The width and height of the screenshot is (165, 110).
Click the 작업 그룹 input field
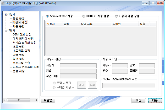click(78, 77)
